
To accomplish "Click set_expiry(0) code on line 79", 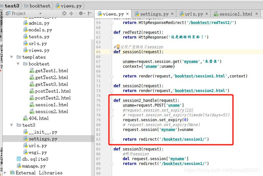I will (174, 120).
